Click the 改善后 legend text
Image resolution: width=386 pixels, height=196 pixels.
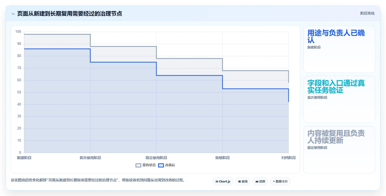[x=170, y=165]
